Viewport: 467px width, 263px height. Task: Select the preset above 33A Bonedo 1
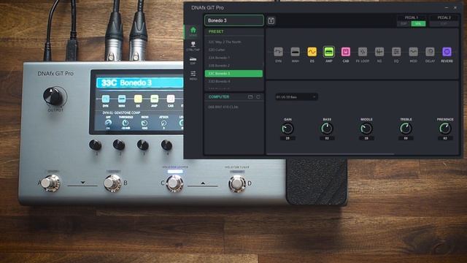233,50
